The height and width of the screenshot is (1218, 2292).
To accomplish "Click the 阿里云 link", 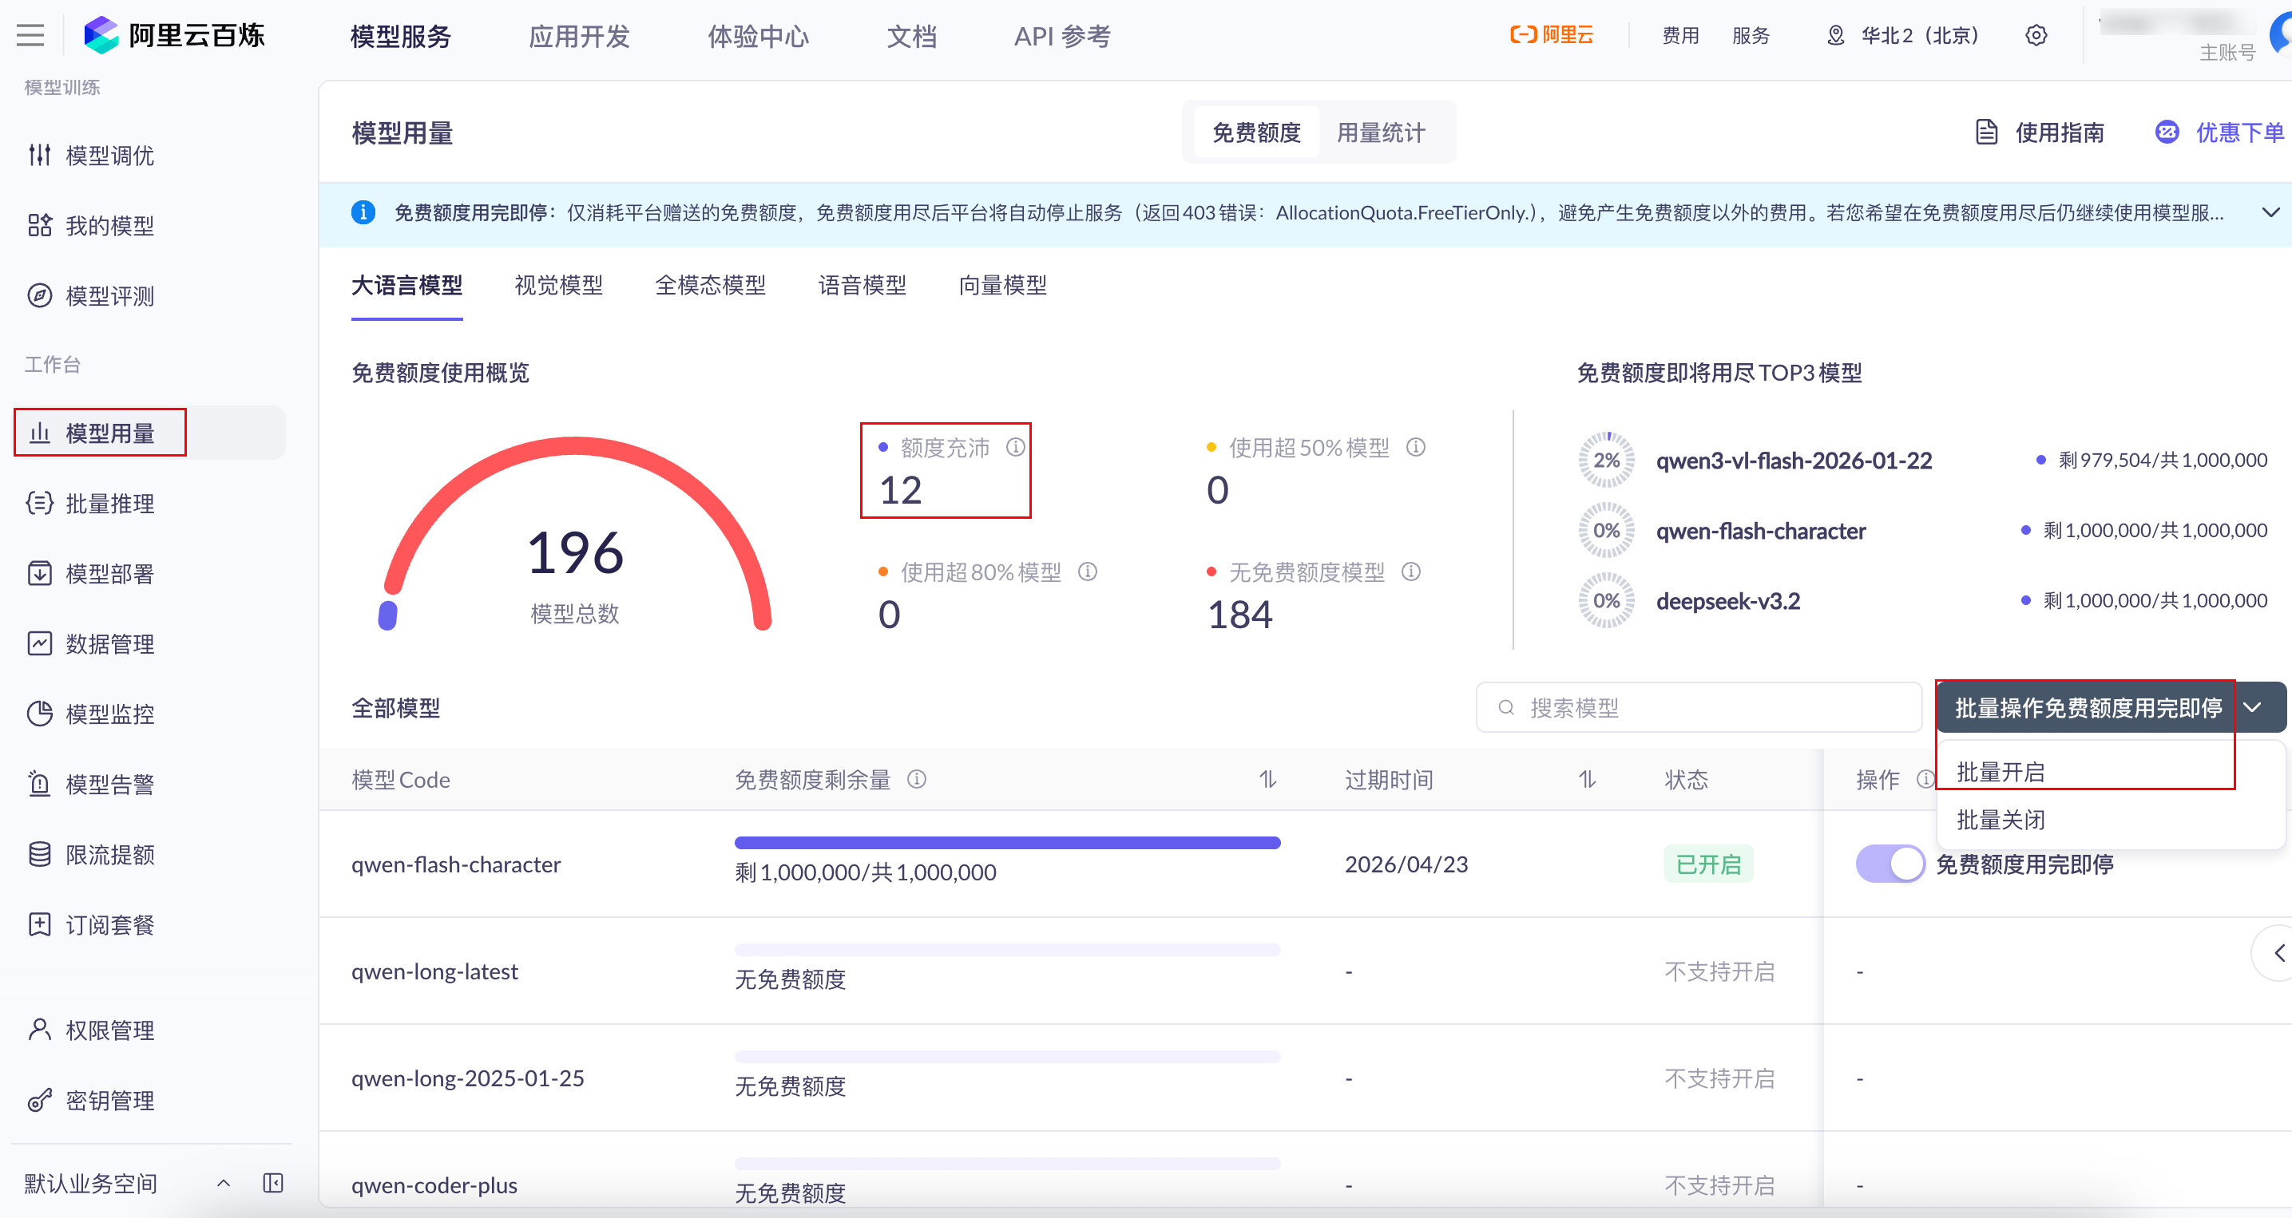I will (x=1552, y=36).
